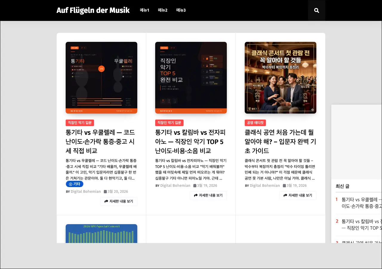Read the 클래식 공연 처음 가는데 post title
The height and width of the screenshot is (269, 382).
pos(280,141)
